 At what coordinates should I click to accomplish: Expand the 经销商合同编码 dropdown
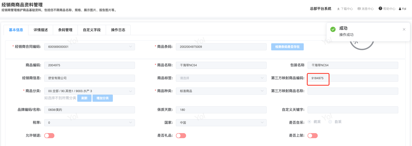(x=130, y=47)
